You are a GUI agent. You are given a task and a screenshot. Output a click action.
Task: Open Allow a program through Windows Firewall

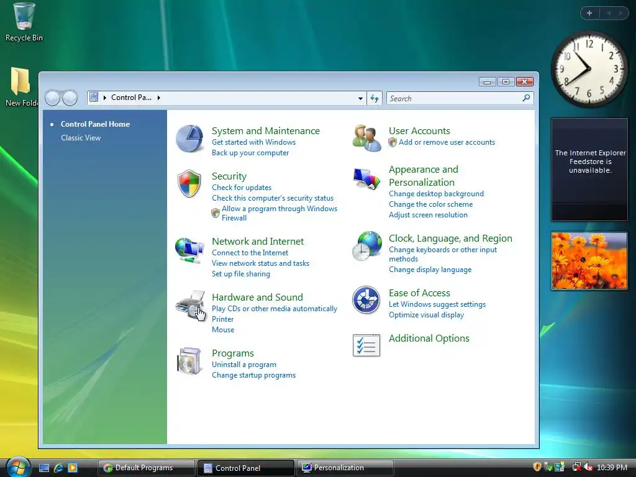click(x=279, y=213)
